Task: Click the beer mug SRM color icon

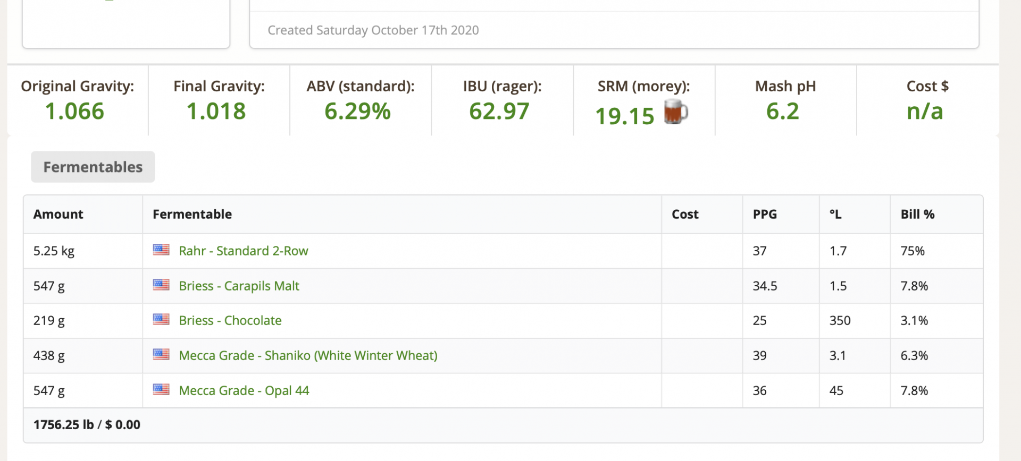Action: [676, 112]
